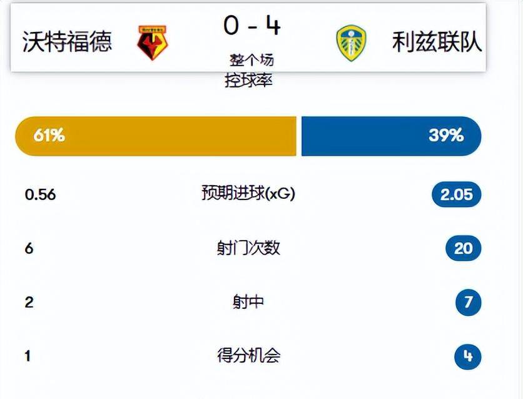Viewport: 523px width, 399px height.
Task: Click the 利兹联队 team name
Action: point(437,42)
